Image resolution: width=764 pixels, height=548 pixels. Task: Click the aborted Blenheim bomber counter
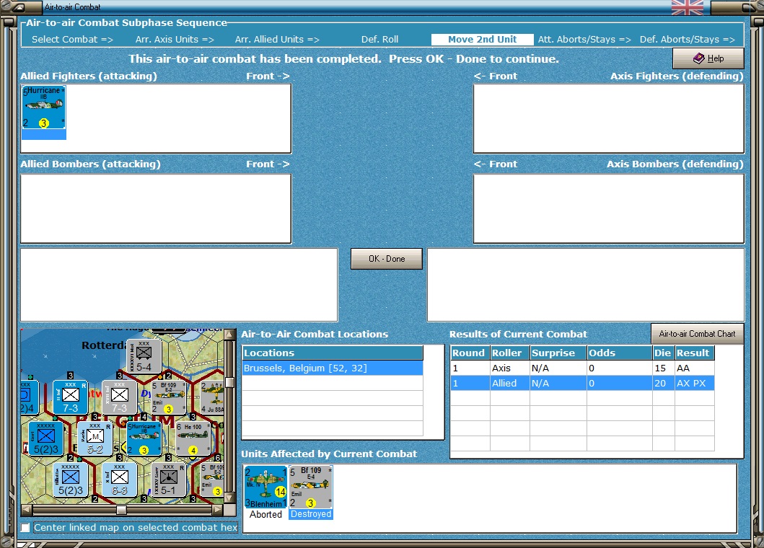coord(265,487)
